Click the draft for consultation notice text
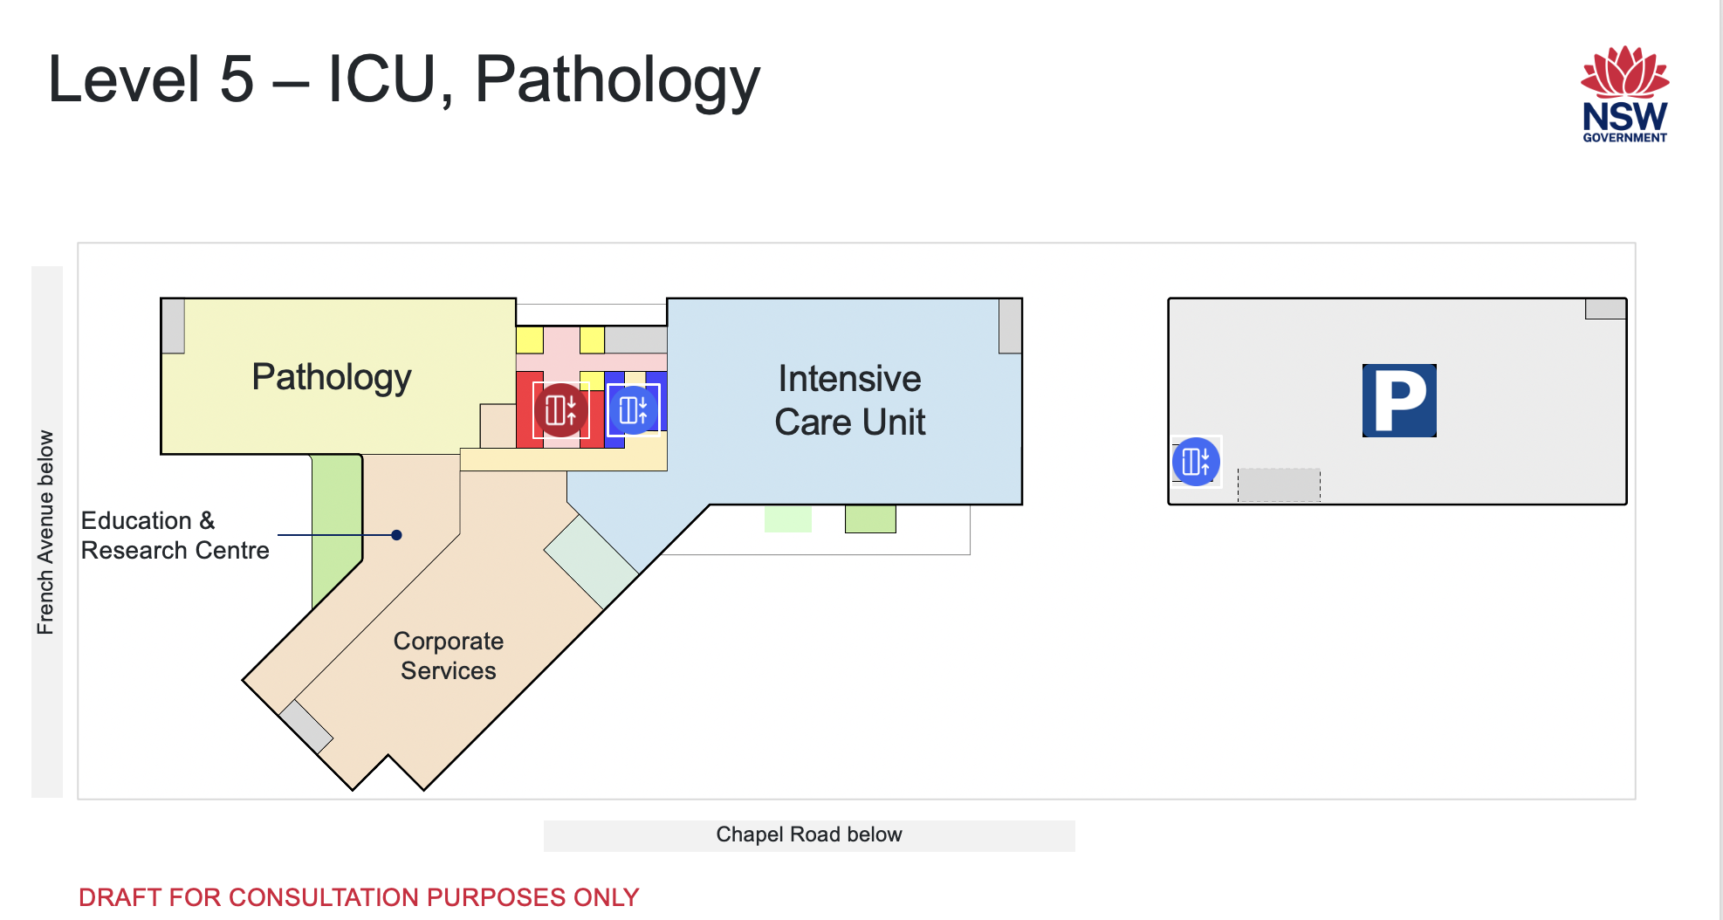The image size is (1723, 920). [359, 897]
